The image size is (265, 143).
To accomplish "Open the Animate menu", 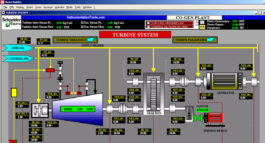I will coord(58,7).
